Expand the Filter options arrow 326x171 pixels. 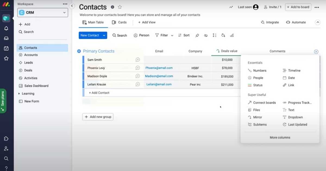point(172,35)
